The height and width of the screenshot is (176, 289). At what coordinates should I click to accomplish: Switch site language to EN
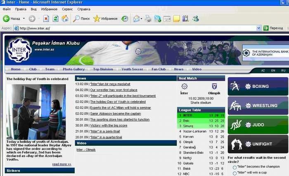(273, 70)
